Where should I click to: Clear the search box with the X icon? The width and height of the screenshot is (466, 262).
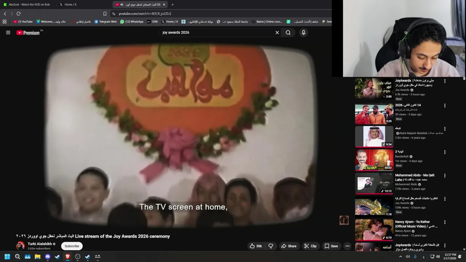(277, 32)
